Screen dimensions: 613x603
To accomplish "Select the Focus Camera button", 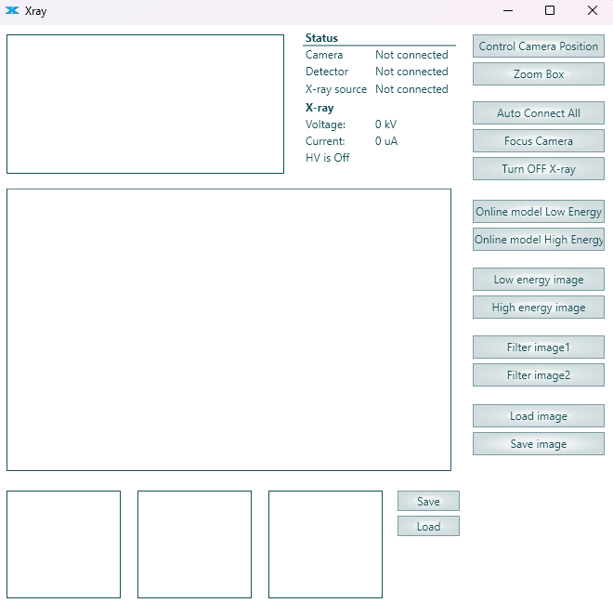I will 539,141.
